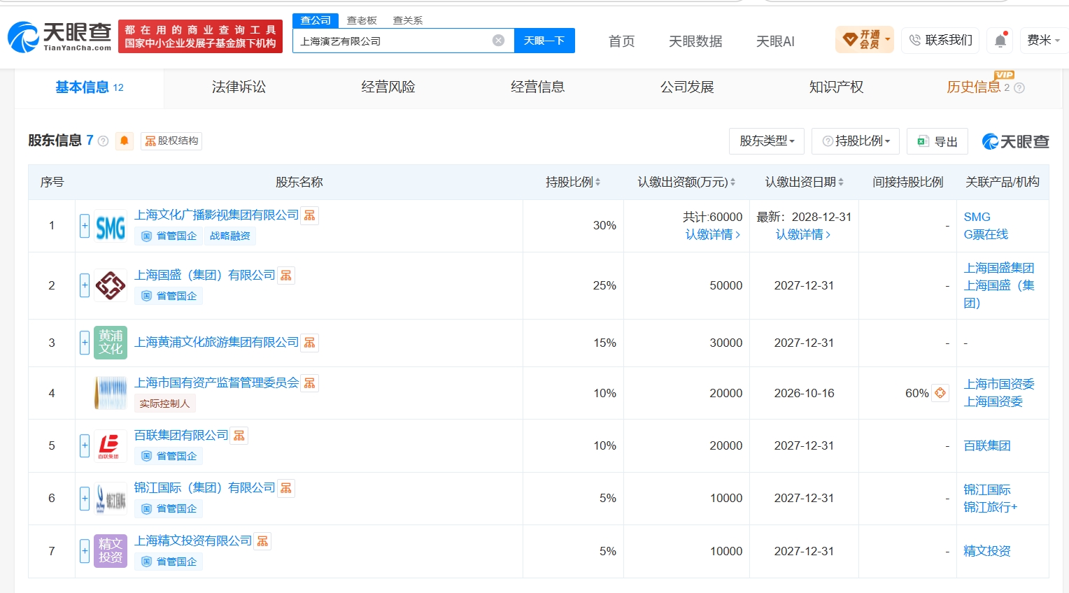Open equity structure icon for 上海国盛（集团）有限公司

point(286,276)
